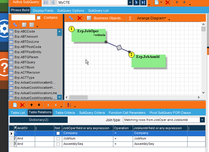Image resolution: width=209 pixels, height=152 pixels.
Task: Add new relation row page icon
Action: point(15,105)
